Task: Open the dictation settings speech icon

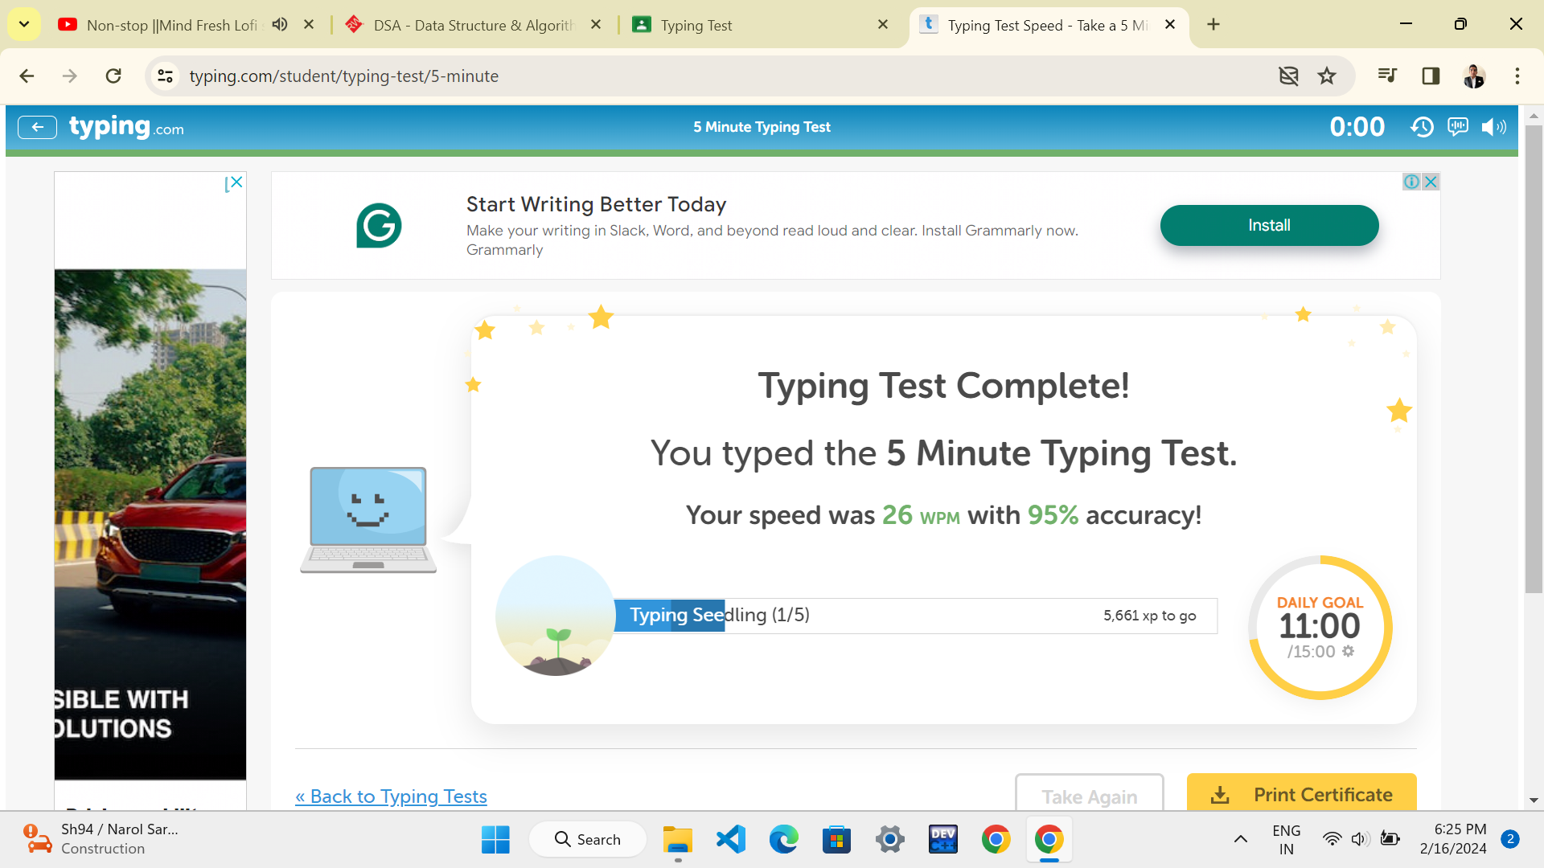Action: (x=1457, y=127)
